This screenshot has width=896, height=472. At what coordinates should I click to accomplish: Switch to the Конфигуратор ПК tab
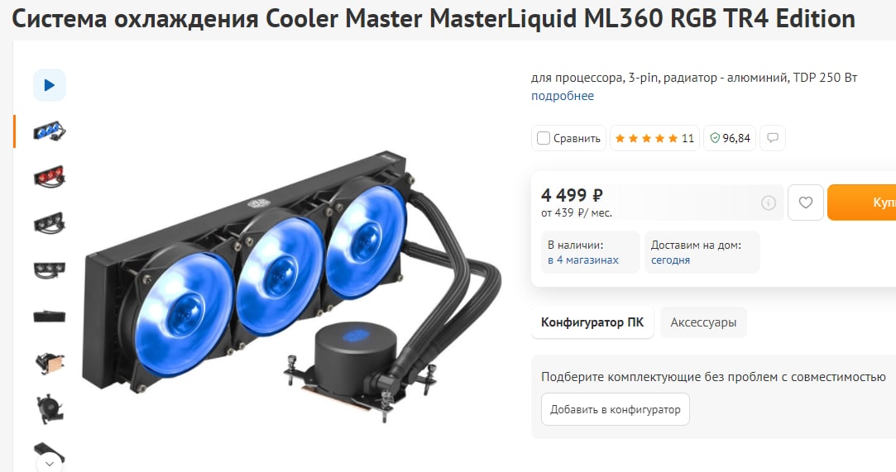click(592, 322)
